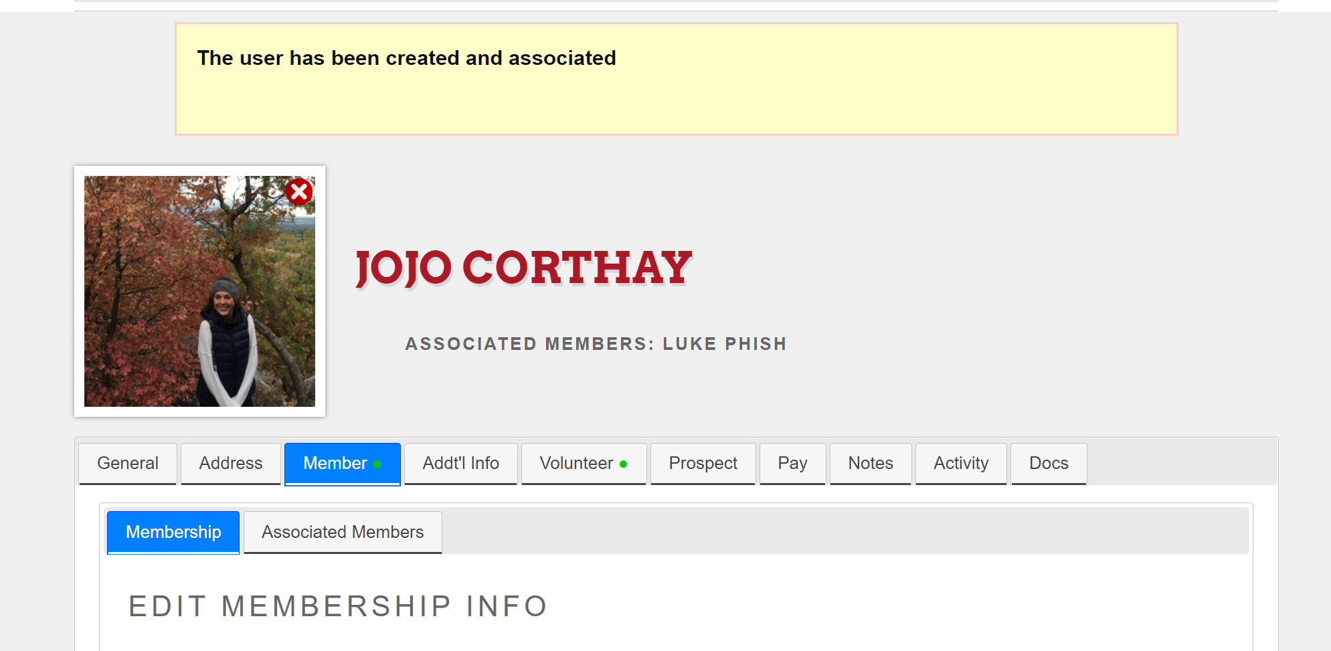The image size is (1331, 651).
Task: Click the Luke Phish associated member name
Action: coord(725,344)
